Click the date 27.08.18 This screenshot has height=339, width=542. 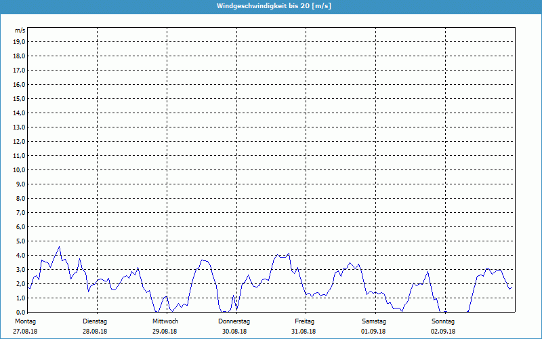[26, 331]
